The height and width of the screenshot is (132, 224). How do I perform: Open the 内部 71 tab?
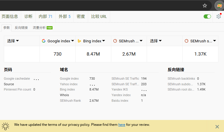(45, 16)
